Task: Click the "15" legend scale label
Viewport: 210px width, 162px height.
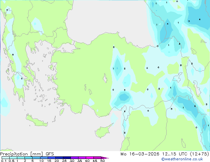Action: [49, 161]
